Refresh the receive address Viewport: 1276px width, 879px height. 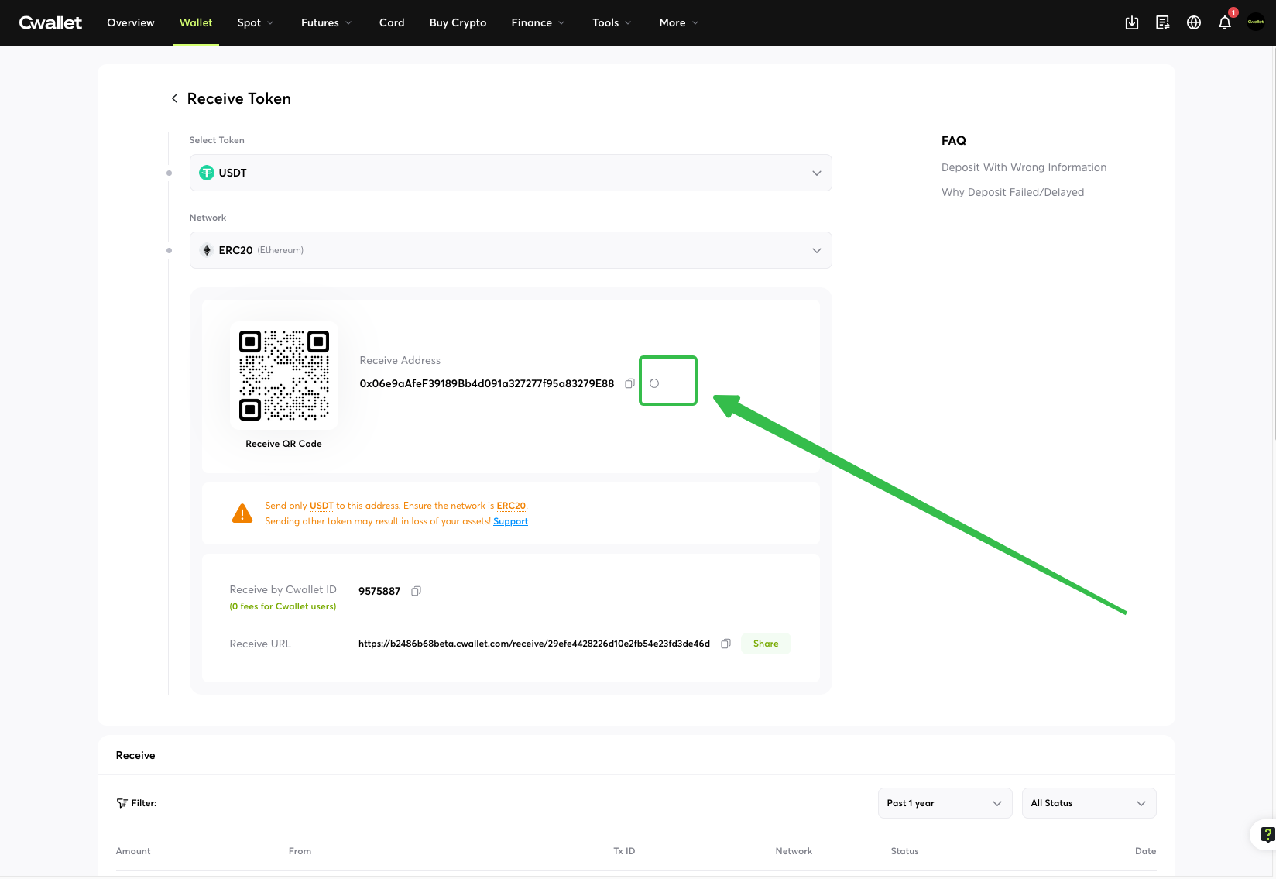654,383
